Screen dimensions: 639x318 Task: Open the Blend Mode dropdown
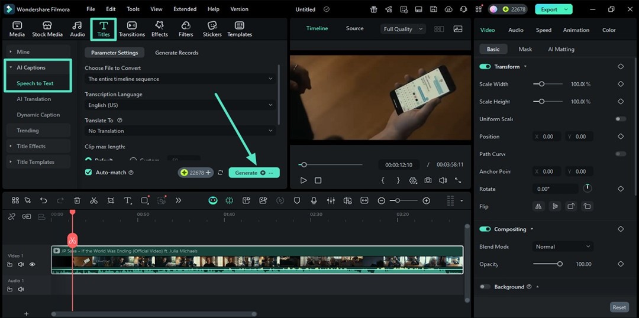562,246
